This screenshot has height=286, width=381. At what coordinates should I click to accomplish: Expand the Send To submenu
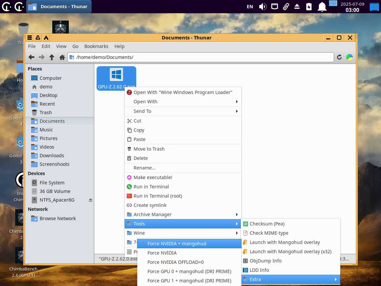pyautogui.click(x=183, y=111)
